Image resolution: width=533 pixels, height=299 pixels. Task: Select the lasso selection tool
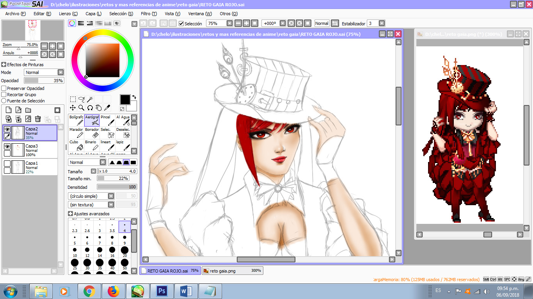click(82, 99)
